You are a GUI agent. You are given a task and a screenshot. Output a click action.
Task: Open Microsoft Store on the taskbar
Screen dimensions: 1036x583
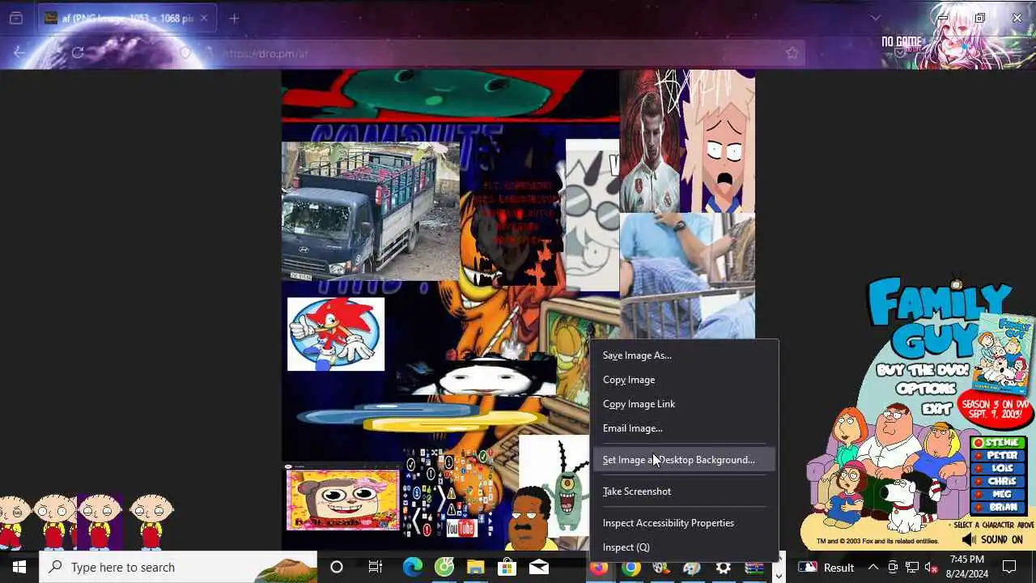click(507, 567)
